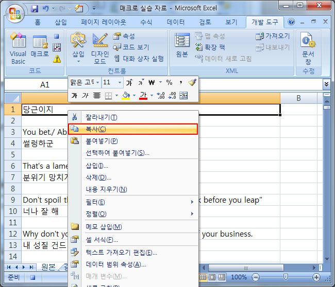
Task: Center align text in mini toolbar
Action: [97, 95]
